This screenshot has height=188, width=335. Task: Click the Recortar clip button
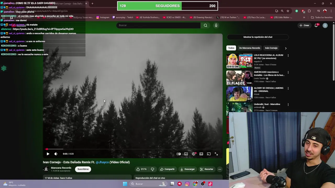click(x=207, y=169)
